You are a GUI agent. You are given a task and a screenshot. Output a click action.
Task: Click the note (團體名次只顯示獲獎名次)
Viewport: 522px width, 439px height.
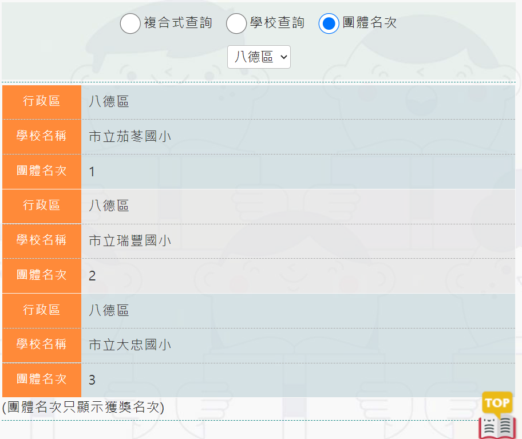coord(83,408)
